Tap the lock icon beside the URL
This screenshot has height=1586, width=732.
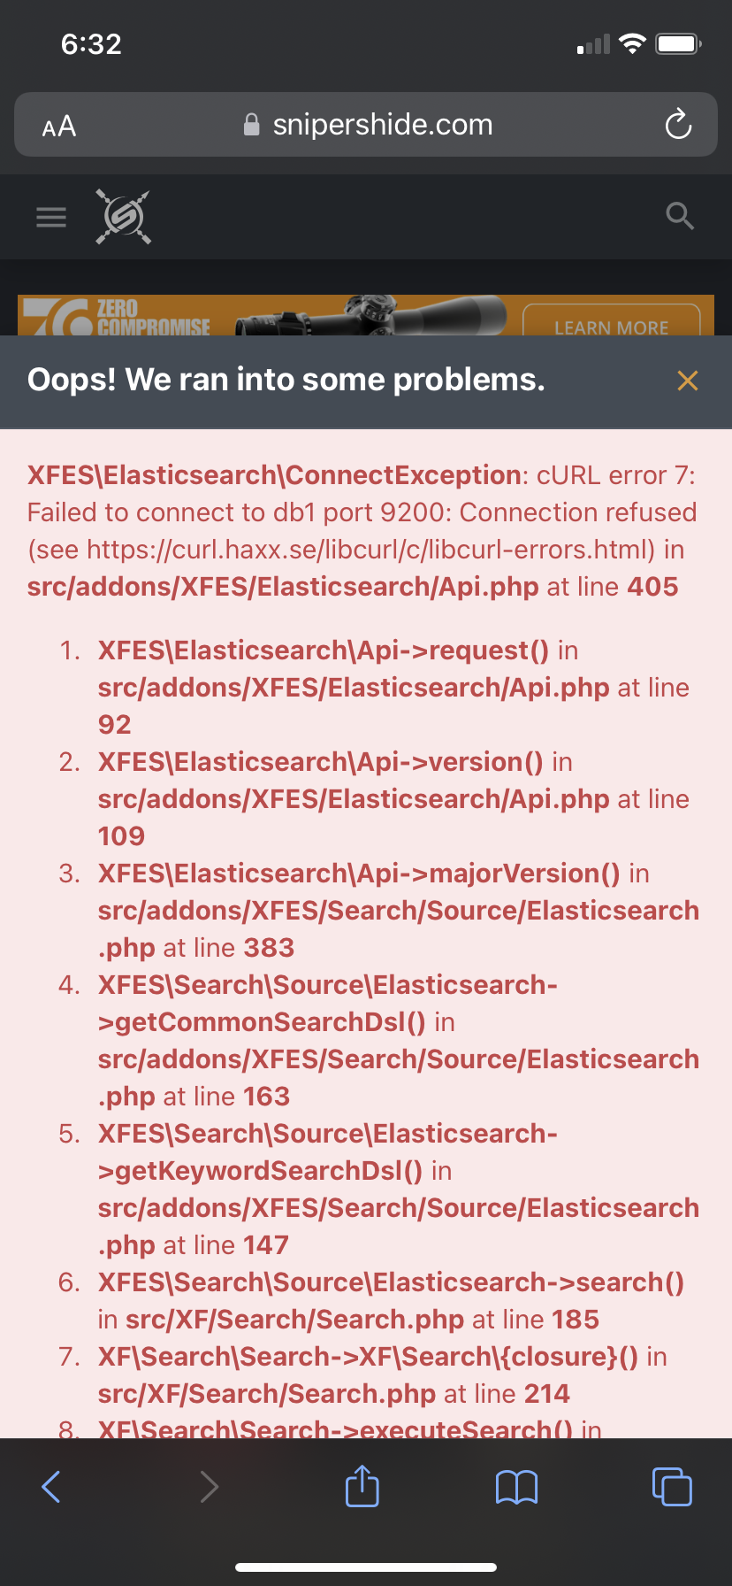coord(252,125)
